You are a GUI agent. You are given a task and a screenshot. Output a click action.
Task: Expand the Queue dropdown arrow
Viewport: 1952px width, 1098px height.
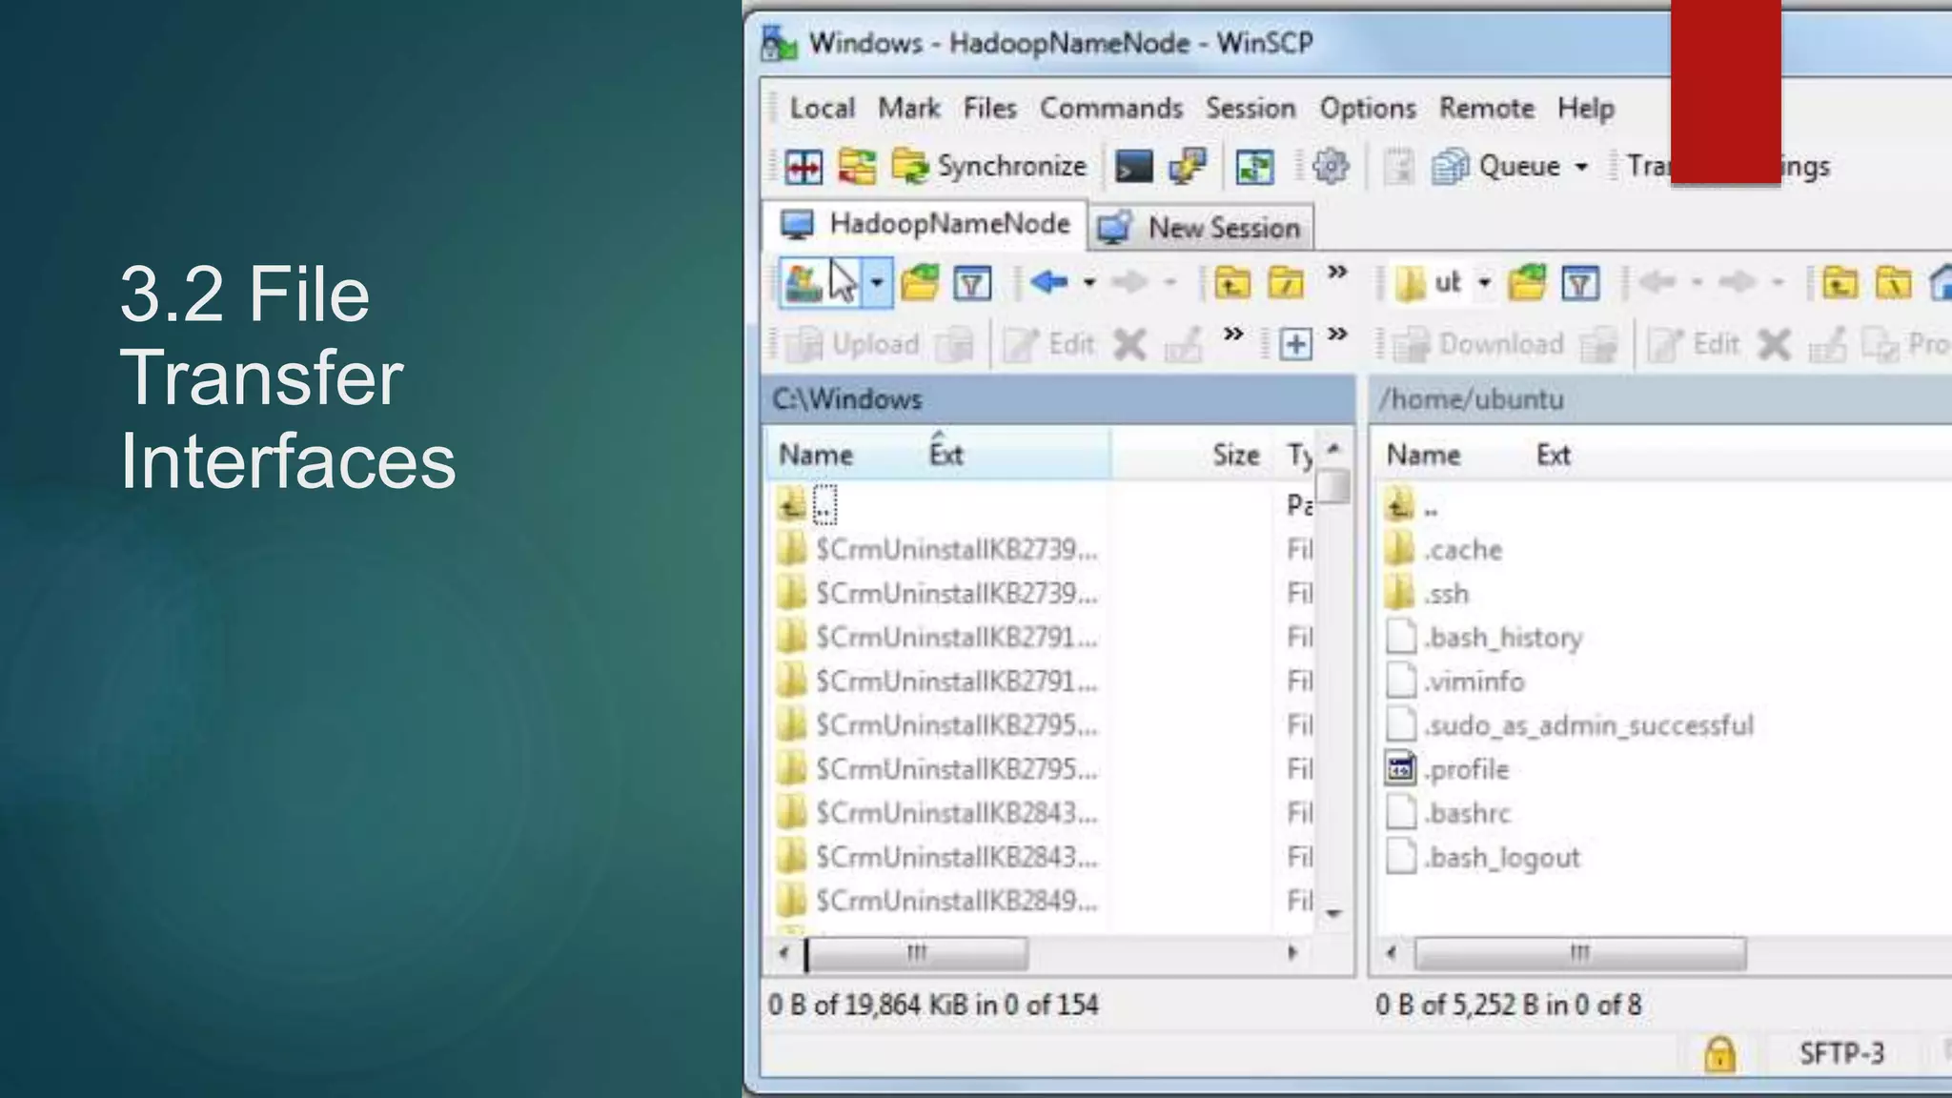1581,167
